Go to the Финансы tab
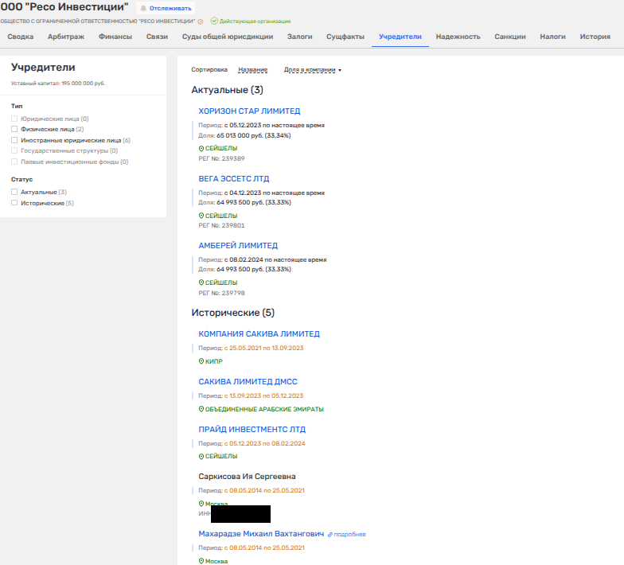624x565 pixels. click(115, 37)
